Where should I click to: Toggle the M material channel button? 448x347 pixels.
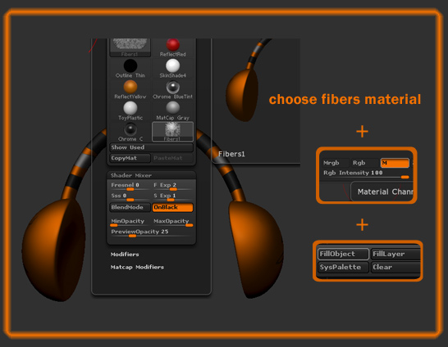395,163
